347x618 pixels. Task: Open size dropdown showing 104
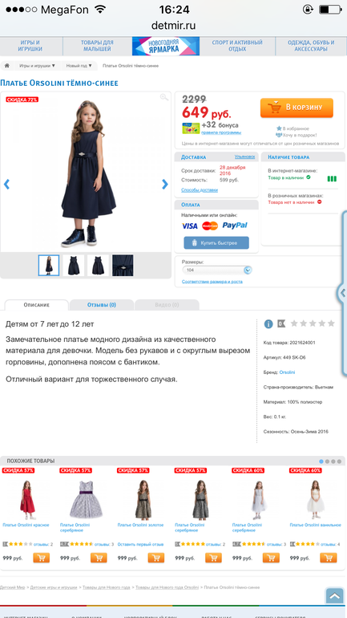click(x=217, y=270)
